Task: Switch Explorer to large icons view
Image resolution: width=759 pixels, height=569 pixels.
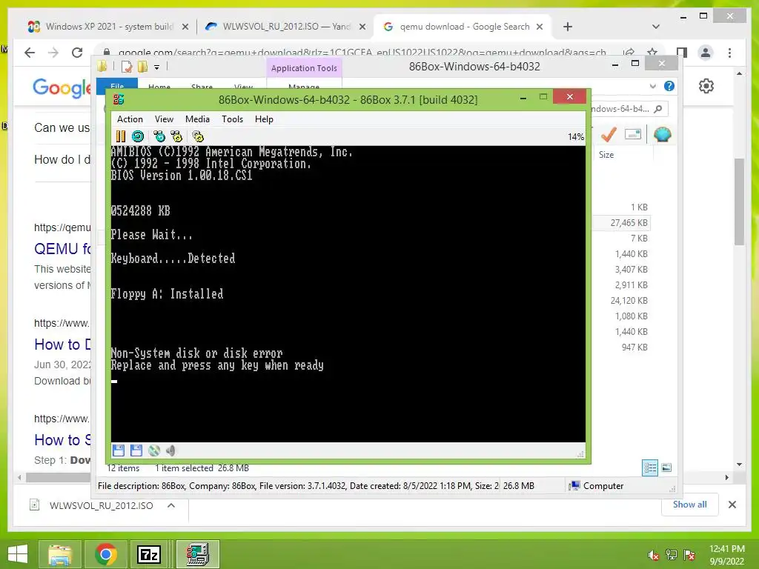Action: coord(666,467)
